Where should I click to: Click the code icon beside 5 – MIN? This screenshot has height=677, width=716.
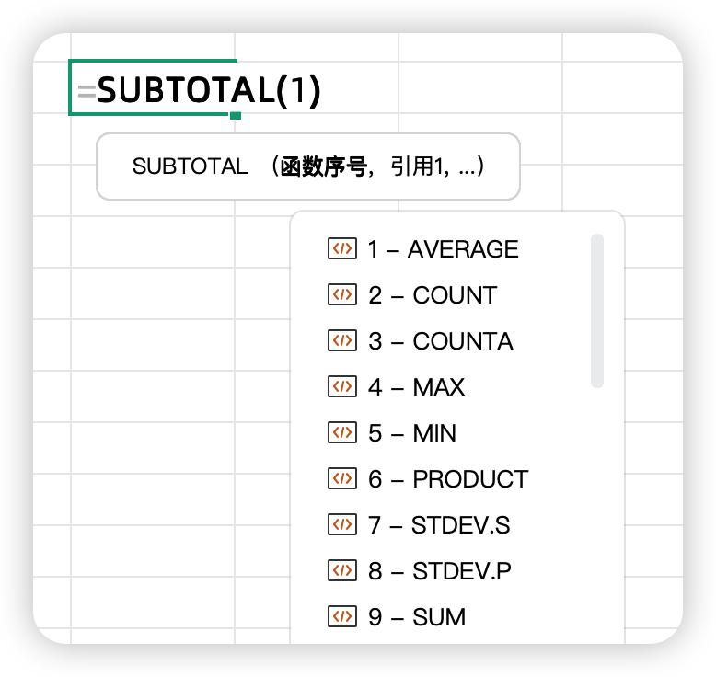point(341,432)
